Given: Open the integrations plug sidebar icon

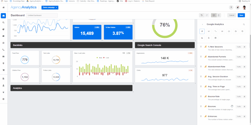Looking at the screenshot, I should [x=3, y=92].
